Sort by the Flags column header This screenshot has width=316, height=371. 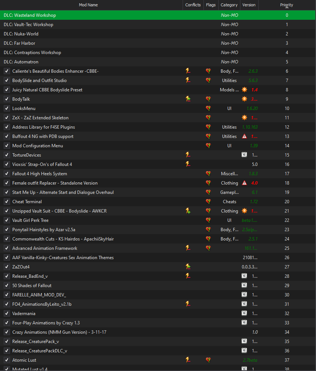[211, 5]
